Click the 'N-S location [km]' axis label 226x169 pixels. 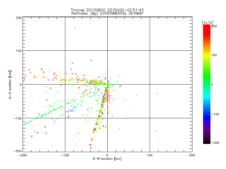[10, 85]
